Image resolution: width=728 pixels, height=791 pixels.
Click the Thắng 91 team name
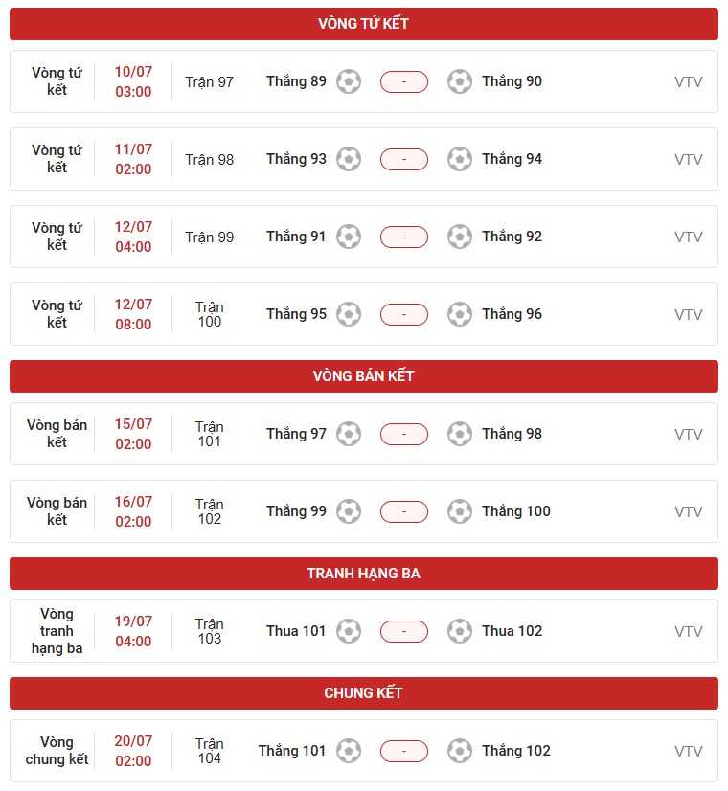(296, 237)
